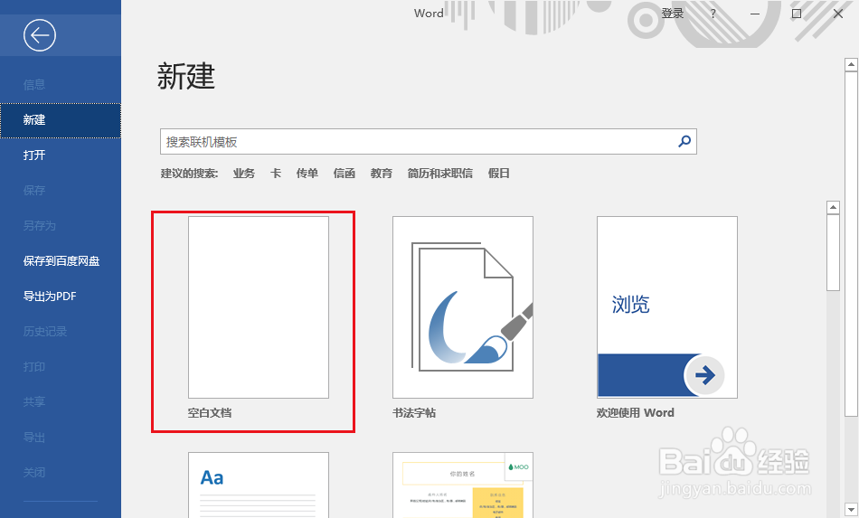This screenshot has height=518, width=859.
Task: Click suggested search 假日
Action: (x=498, y=174)
